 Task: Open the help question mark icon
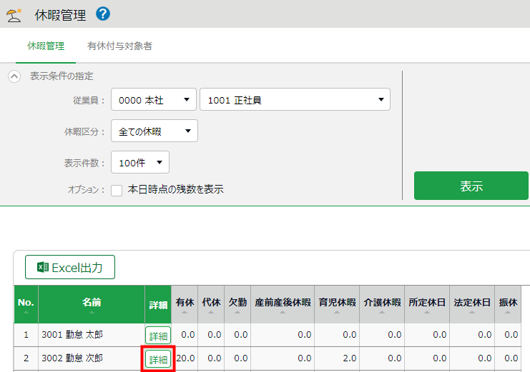coord(103,13)
